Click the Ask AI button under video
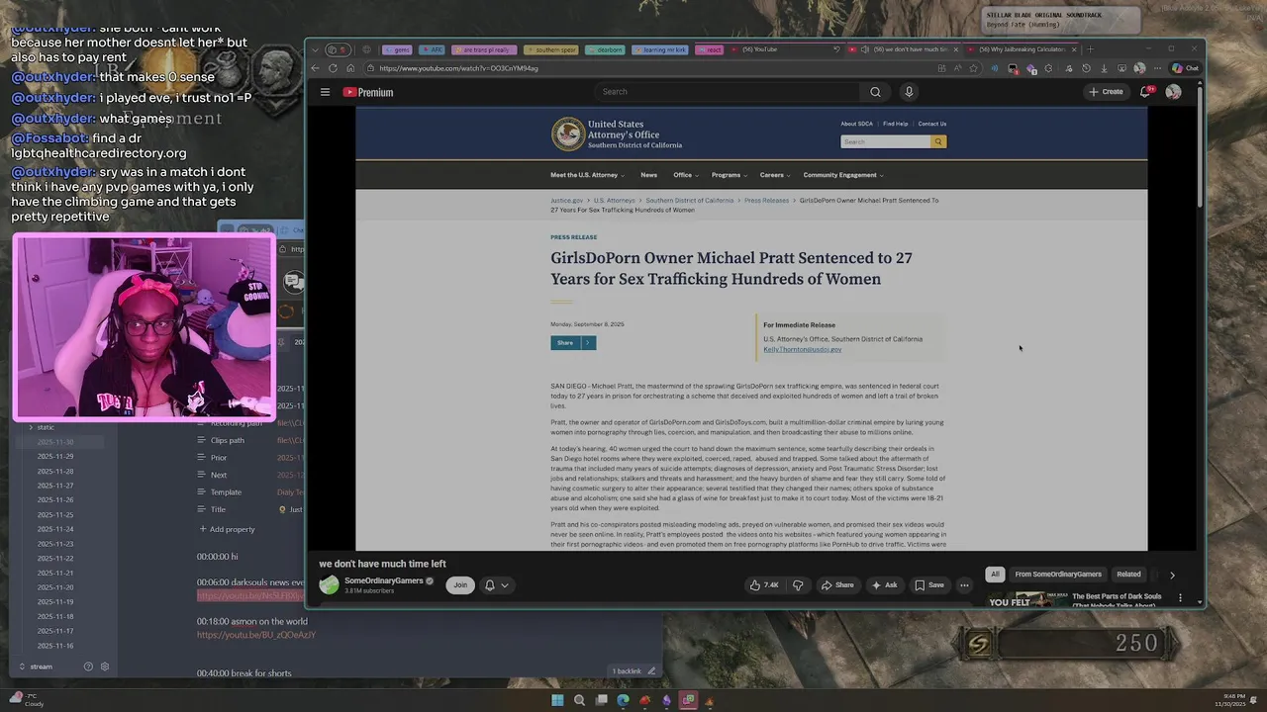 pos(884,585)
